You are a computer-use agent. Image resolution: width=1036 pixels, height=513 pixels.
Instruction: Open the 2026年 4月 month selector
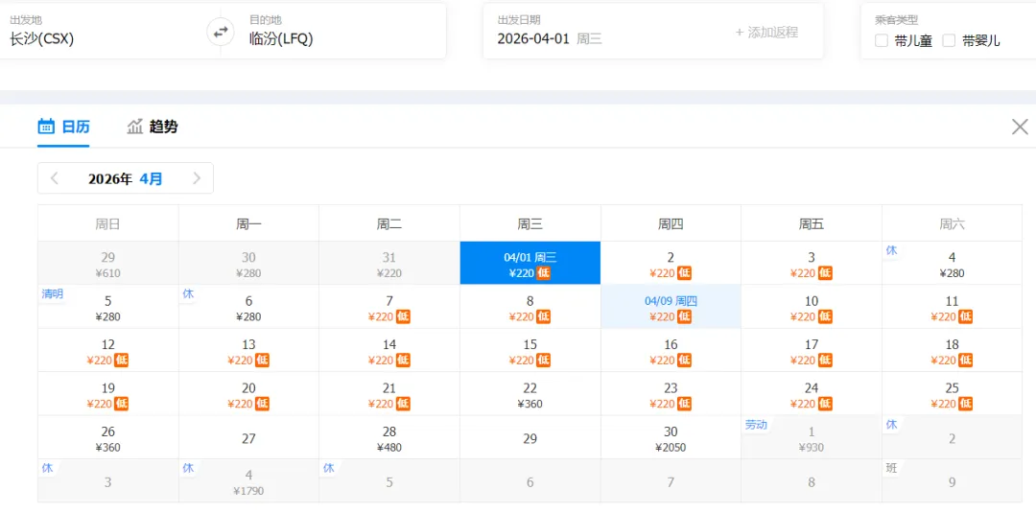point(126,178)
